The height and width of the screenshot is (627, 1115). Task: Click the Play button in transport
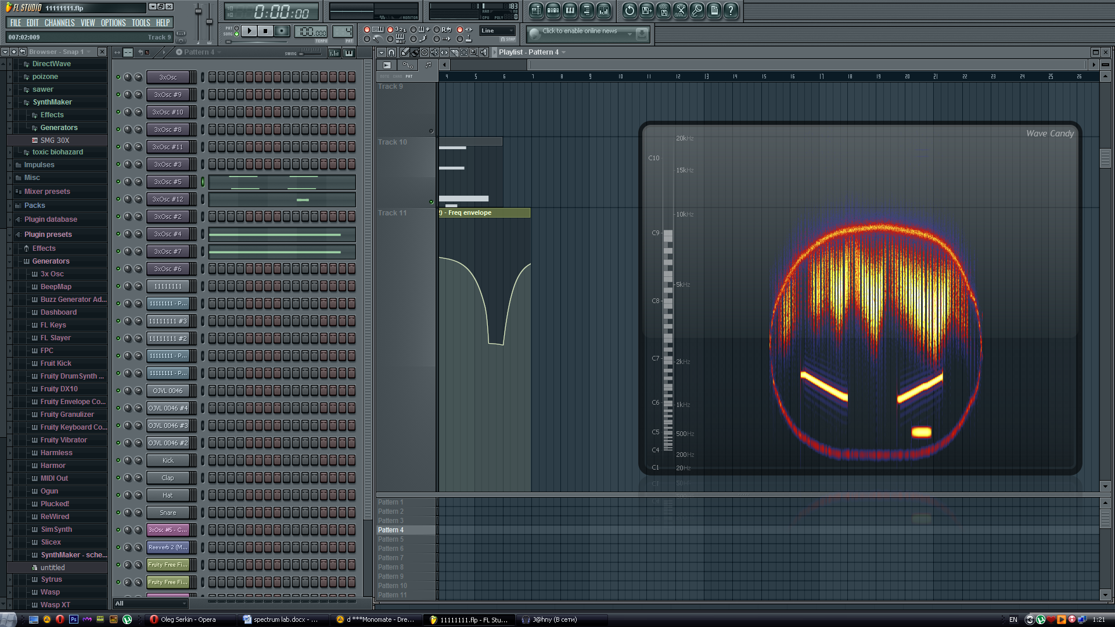click(249, 31)
